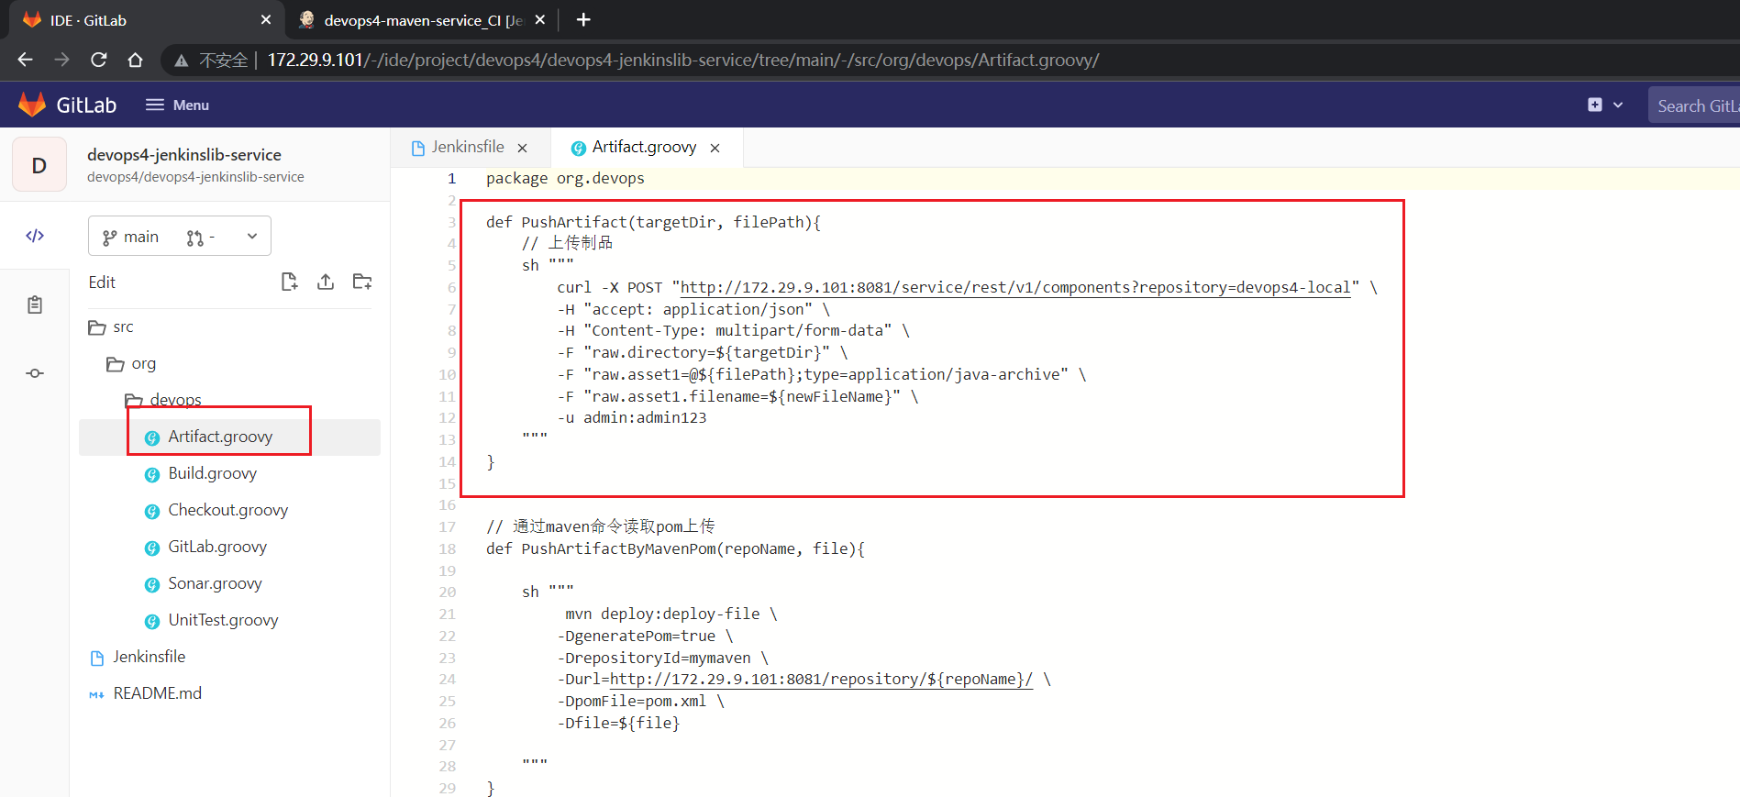
Task: Click 'mvn deploy:deploy-file' code line
Action: [671, 614]
